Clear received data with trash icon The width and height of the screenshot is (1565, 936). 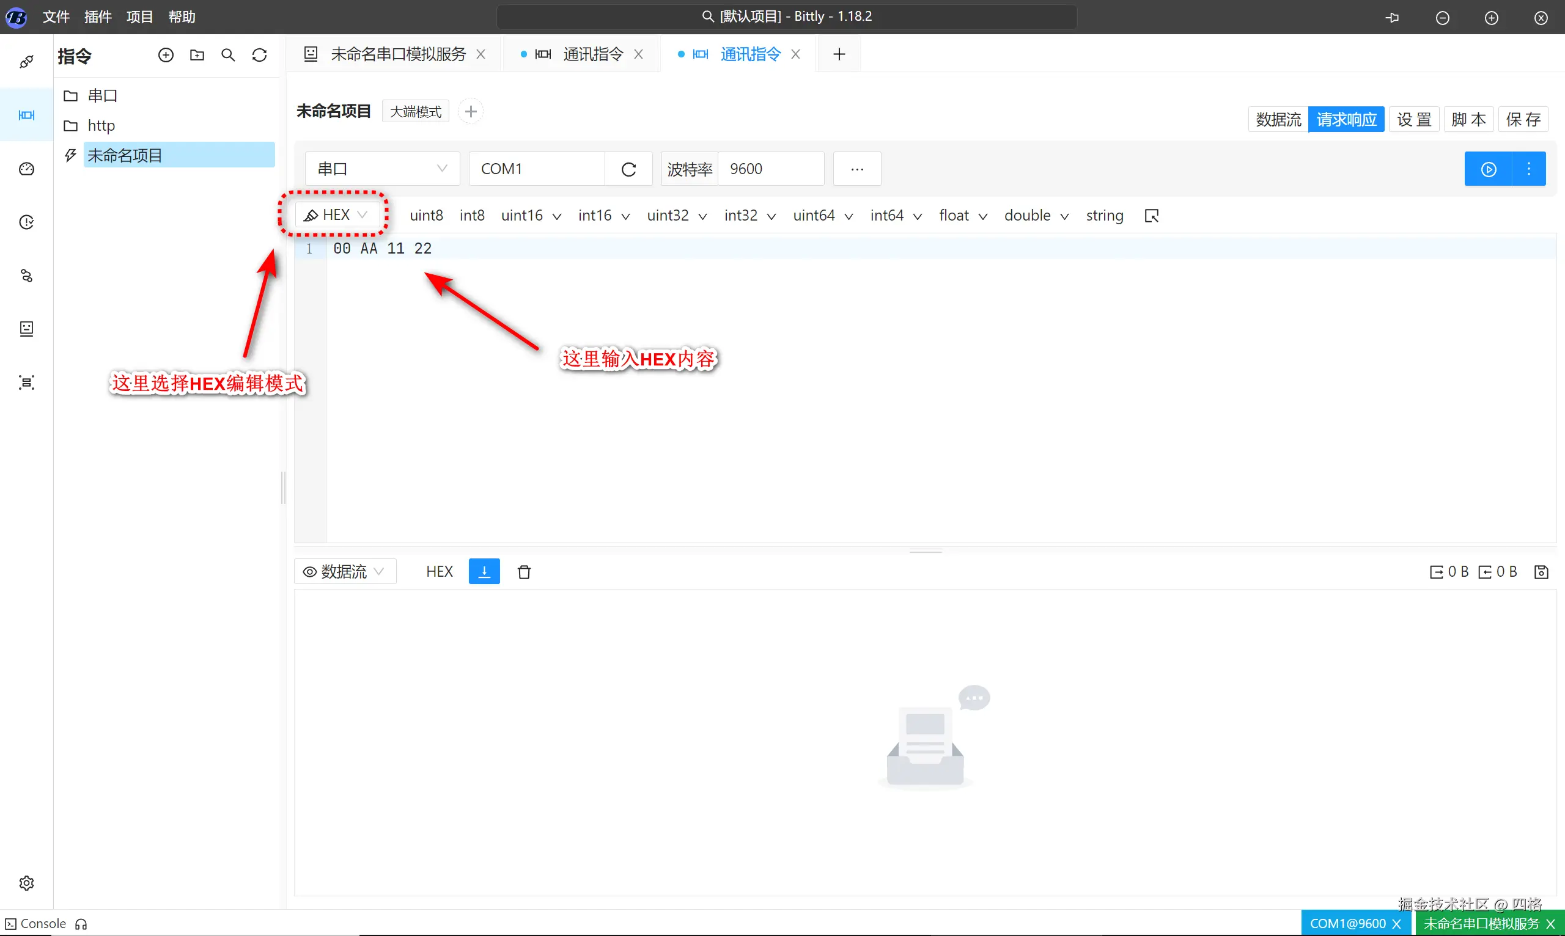[x=524, y=572]
